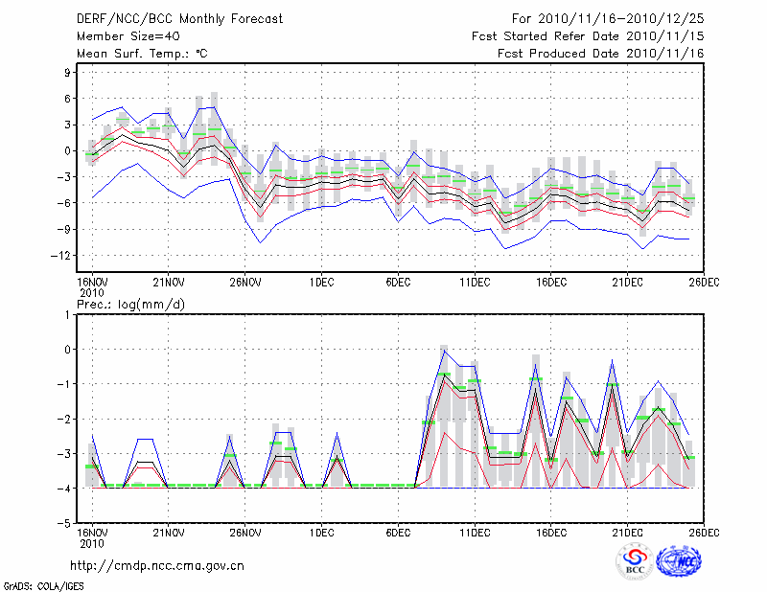Click 21NOV tick on temperature chart axis

168,282
